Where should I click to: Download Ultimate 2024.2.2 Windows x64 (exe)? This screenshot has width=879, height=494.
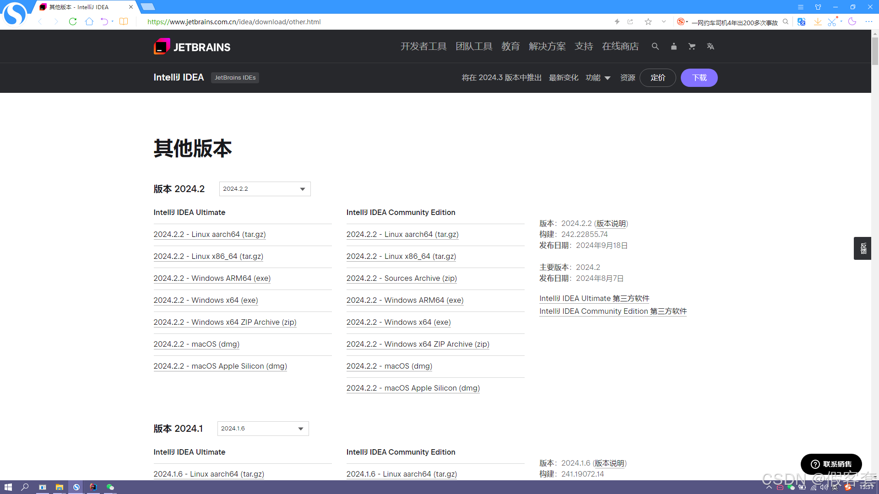point(206,301)
